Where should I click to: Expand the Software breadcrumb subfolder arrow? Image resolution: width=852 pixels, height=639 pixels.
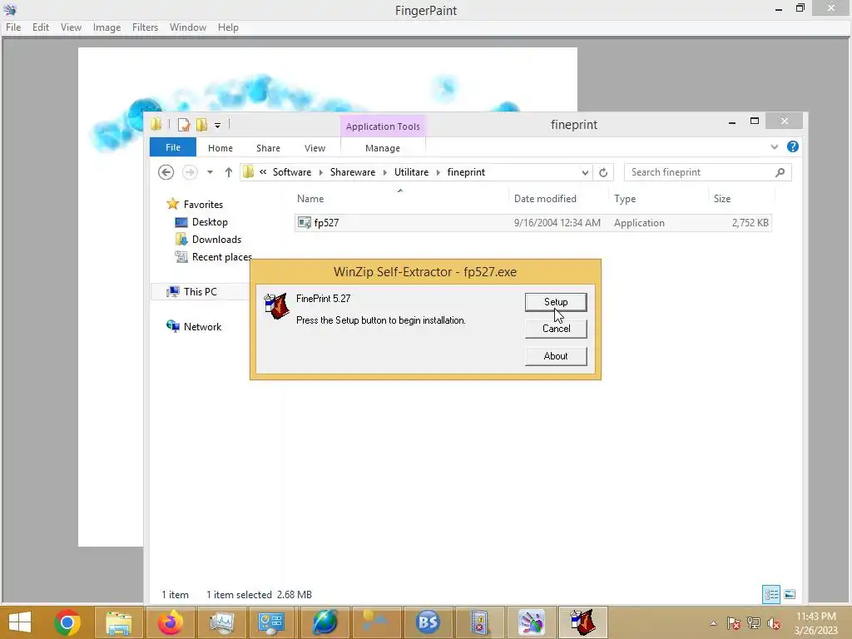click(x=320, y=173)
